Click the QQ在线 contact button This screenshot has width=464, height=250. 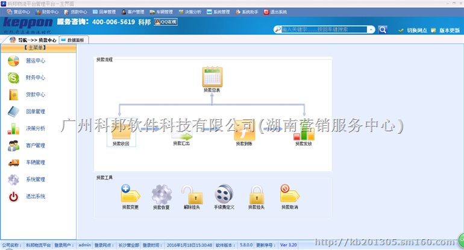165,22
